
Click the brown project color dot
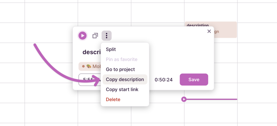point(83,66)
